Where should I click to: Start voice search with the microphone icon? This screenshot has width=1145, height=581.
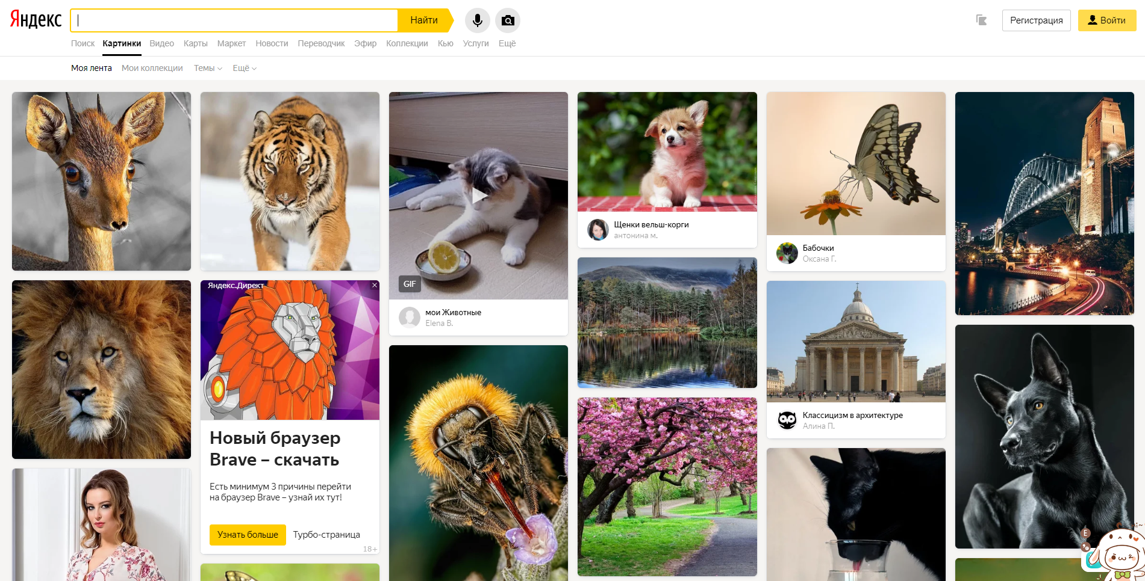tap(477, 20)
